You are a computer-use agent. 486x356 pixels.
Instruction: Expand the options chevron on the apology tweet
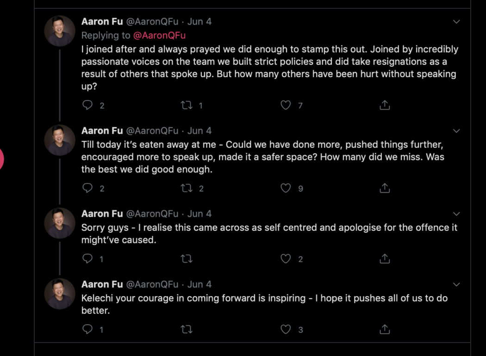pos(456,214)
